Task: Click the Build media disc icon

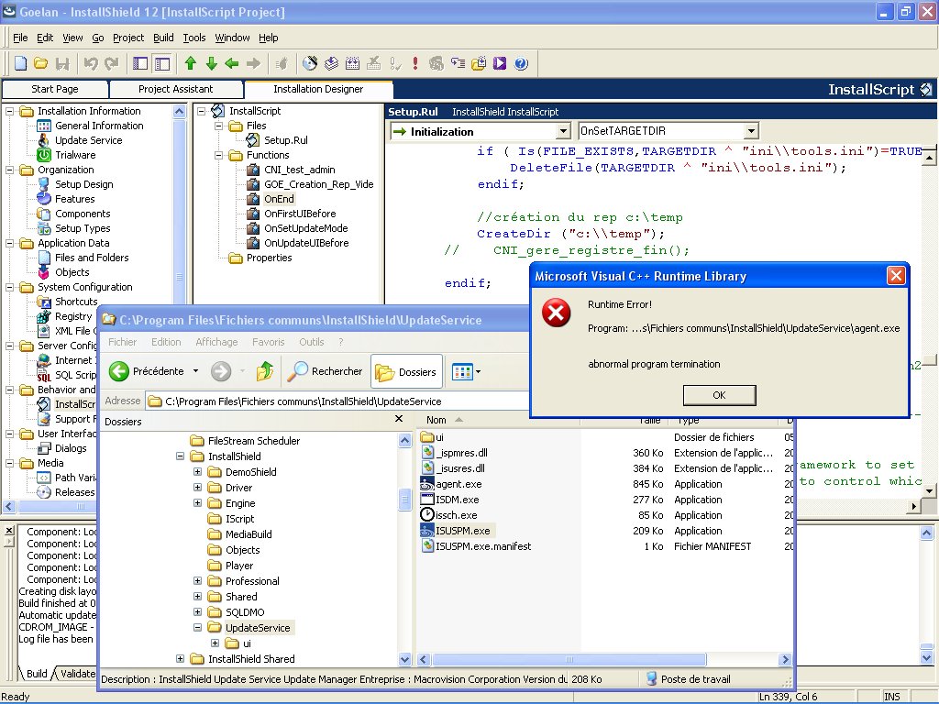Action: coord(310,63)
